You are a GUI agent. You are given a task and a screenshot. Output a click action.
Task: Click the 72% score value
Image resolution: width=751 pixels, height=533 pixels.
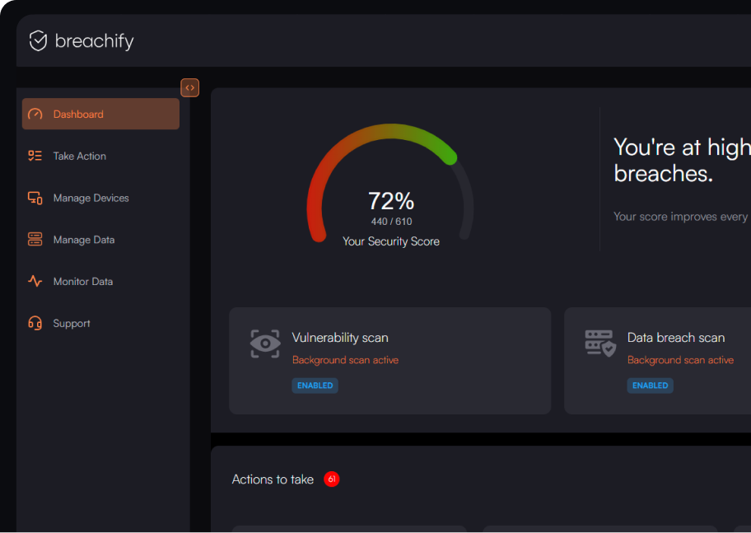(x=391, y=201)
